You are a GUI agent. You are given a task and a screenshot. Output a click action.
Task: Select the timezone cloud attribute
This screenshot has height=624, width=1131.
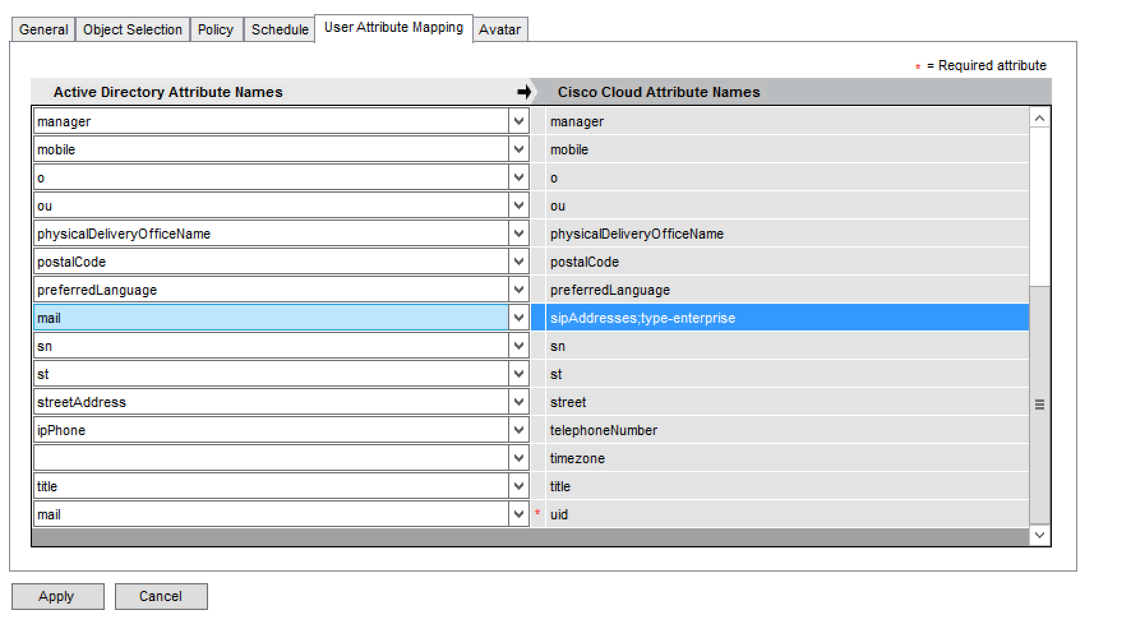787,458
